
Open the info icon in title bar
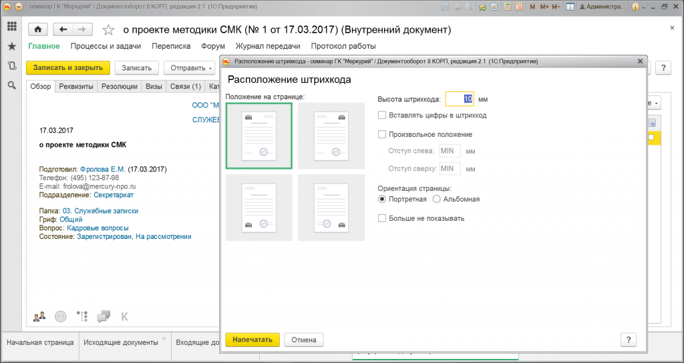coord(635,7)
